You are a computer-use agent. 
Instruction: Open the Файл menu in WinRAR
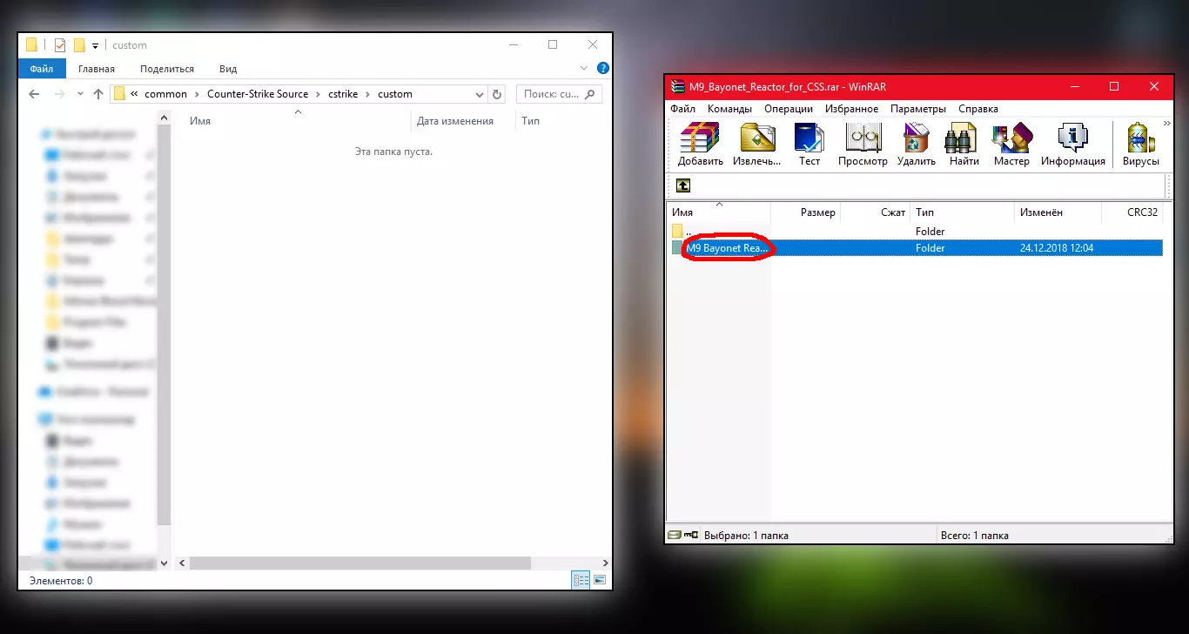[682, 109]
